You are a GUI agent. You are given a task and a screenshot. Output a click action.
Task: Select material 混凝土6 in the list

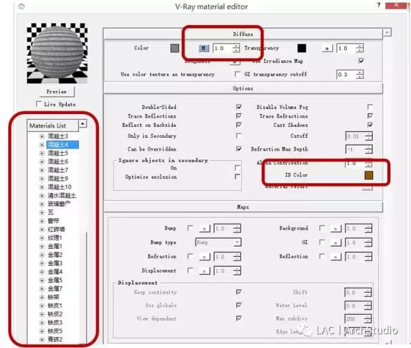point(58,162)
